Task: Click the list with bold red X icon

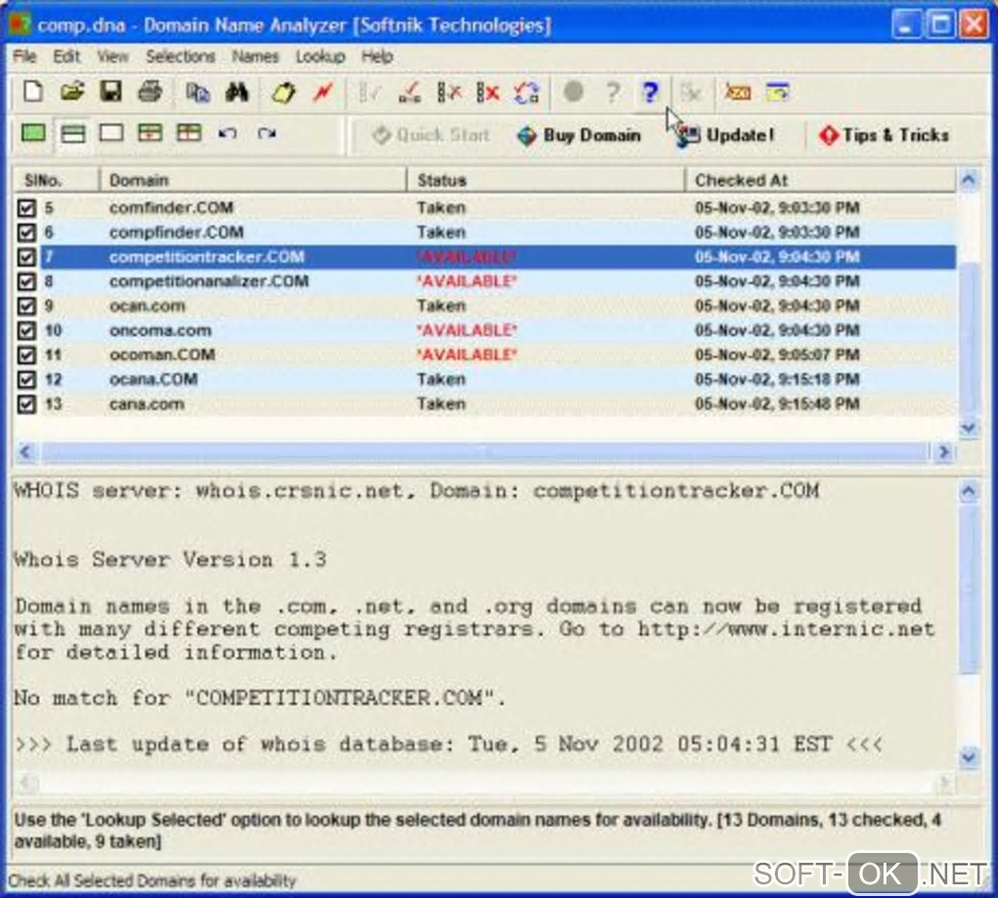Action: [x=488, y=94]
